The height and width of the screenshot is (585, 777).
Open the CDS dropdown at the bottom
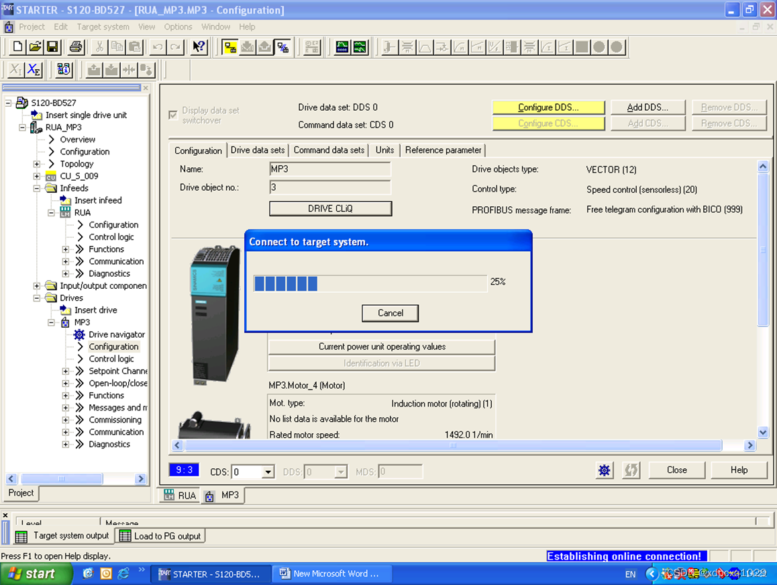[268, 471]
